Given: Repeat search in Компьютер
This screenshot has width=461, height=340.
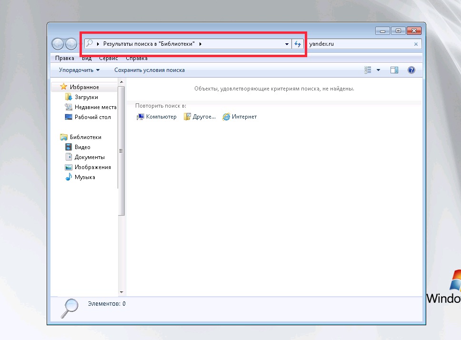Looking at the screenshot, I should tap(161, 117).
